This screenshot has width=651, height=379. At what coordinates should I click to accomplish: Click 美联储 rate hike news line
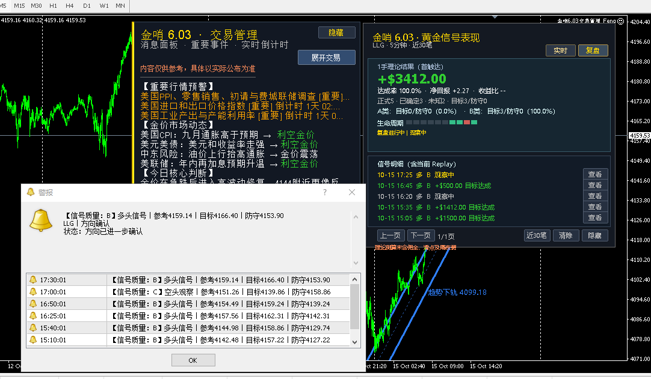(229, 163)
